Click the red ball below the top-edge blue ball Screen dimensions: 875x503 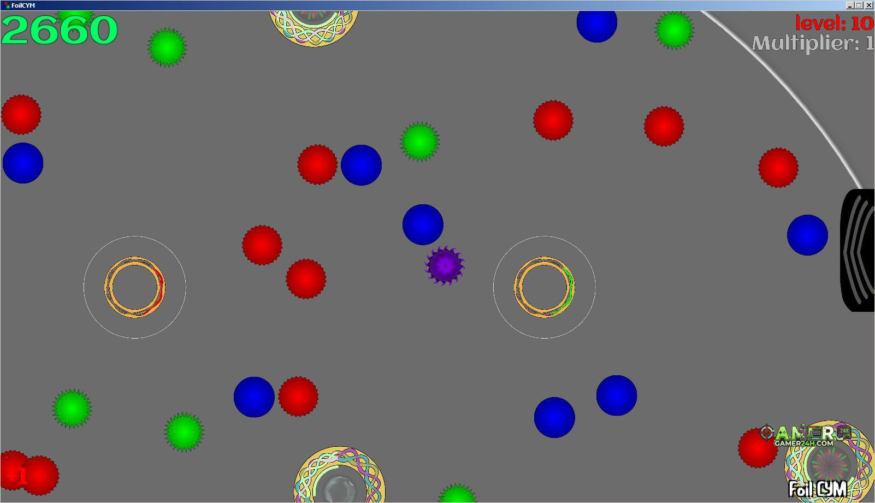pos(553,120)
